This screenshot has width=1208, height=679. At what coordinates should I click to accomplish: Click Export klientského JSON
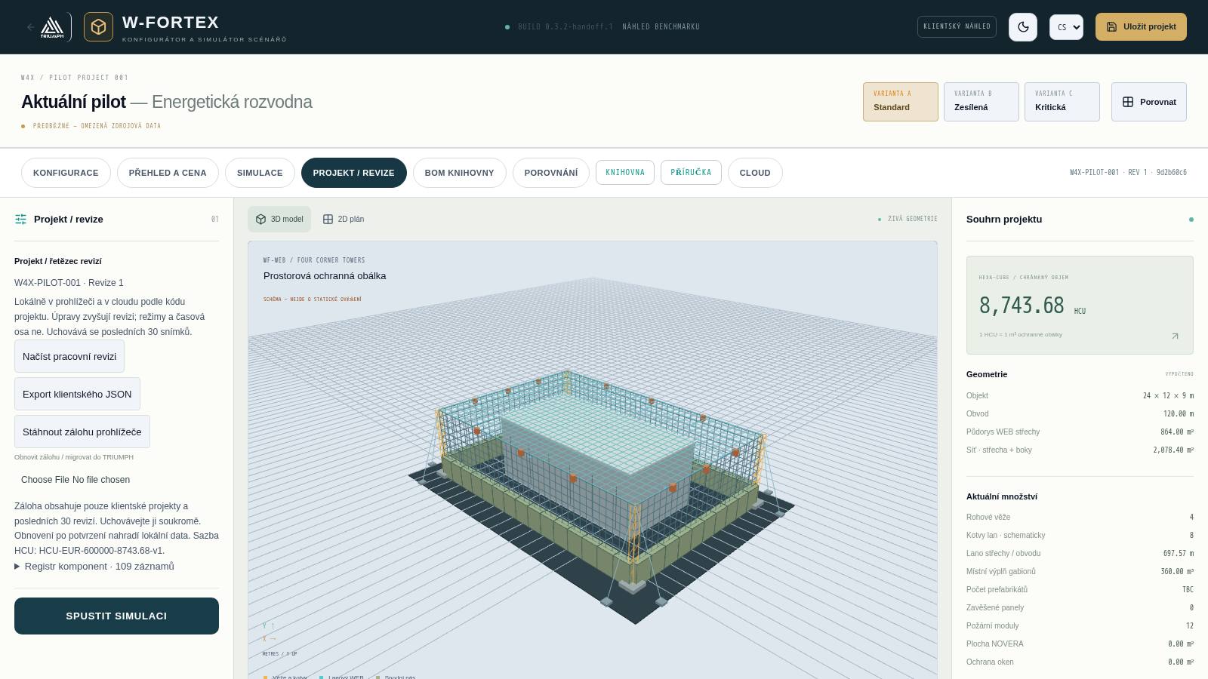coord(77,394)
